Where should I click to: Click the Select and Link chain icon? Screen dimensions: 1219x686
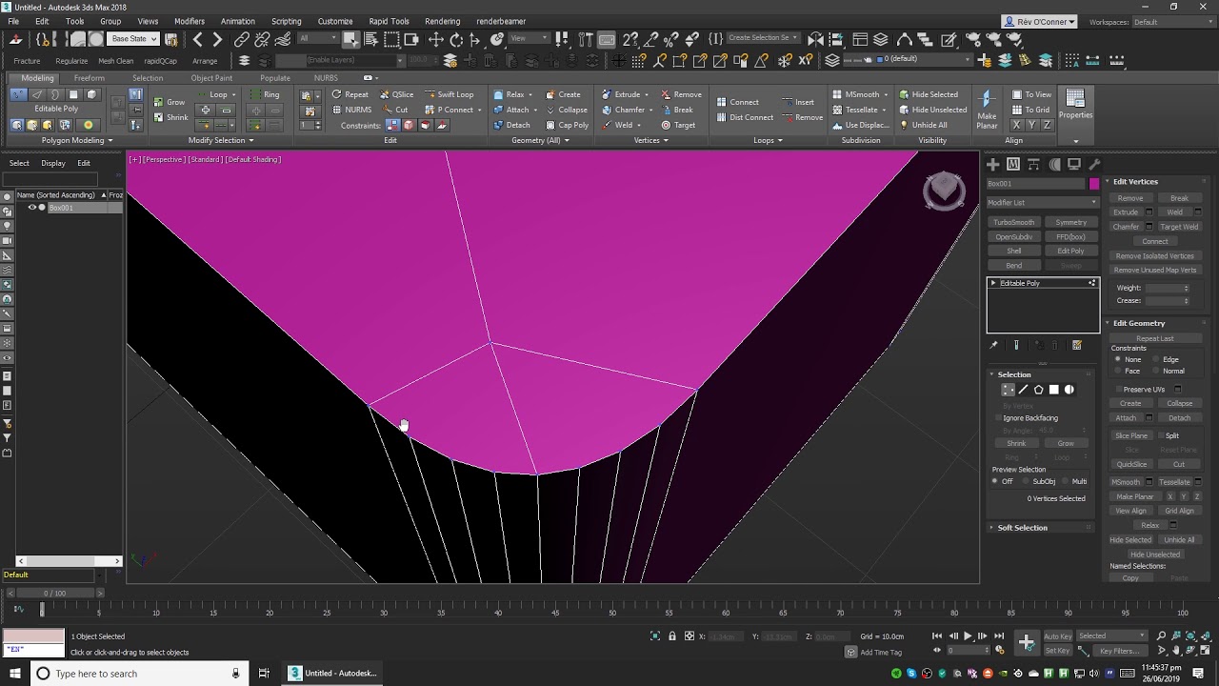click(x=242, y=40)
